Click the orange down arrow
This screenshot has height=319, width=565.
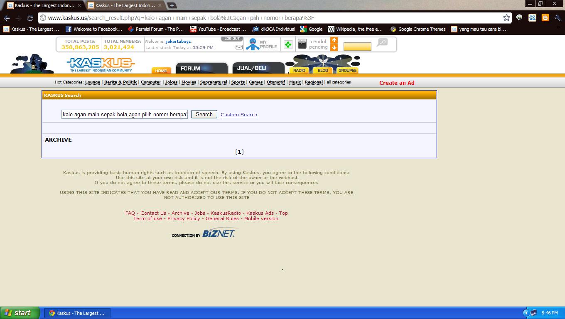334,47
